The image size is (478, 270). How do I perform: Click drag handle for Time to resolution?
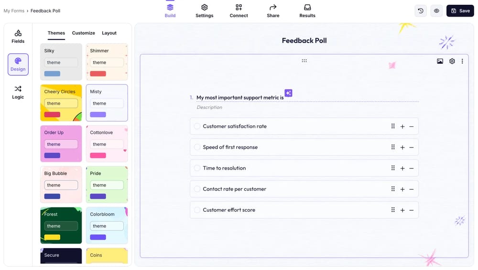tap(393, 168)
